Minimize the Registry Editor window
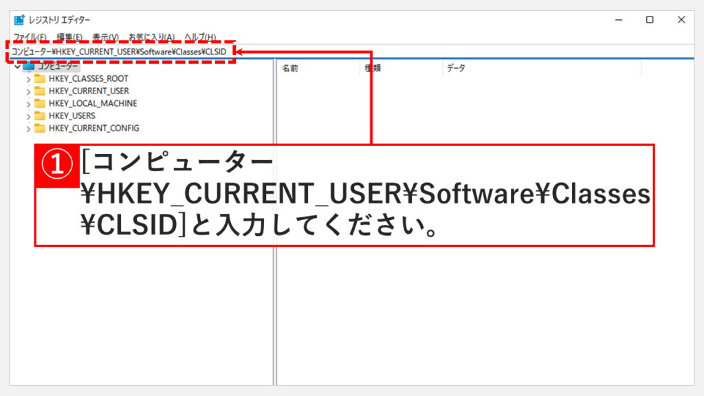The width and height of the screenshot is (704, 396). point(619,20)
